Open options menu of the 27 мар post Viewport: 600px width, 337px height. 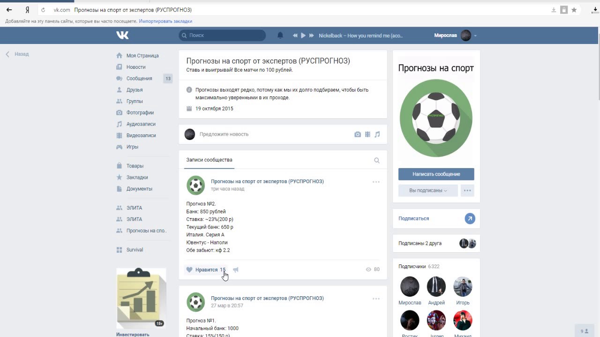(x=376, y=299)
